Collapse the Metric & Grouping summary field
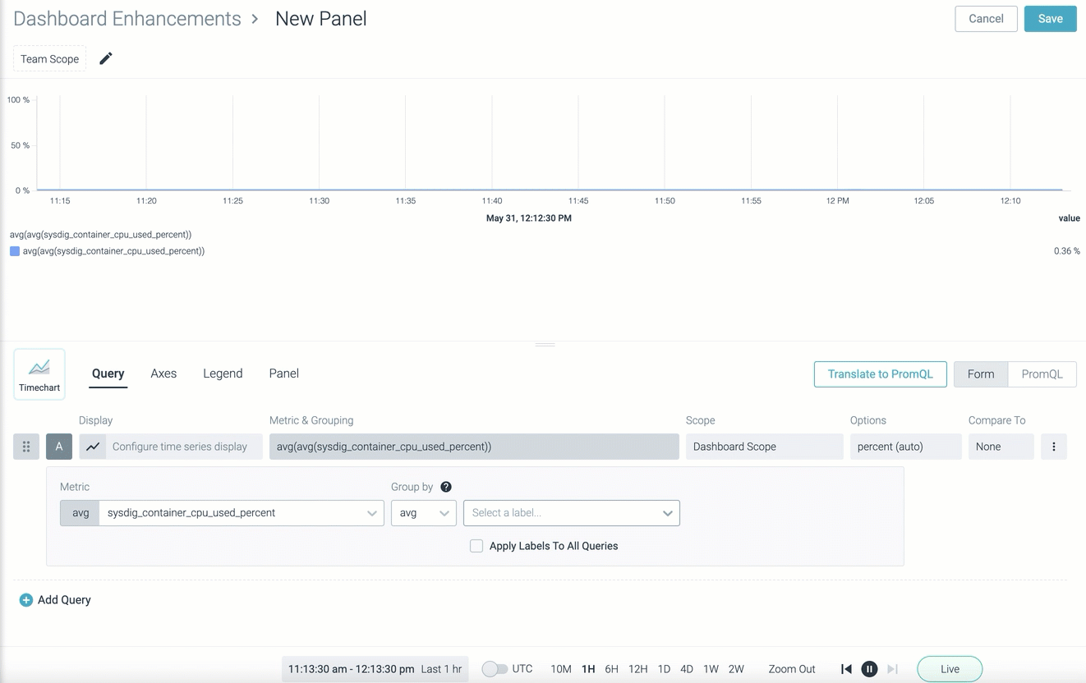Image resolution: width=1086 pixels, height=683 pixels. click(474, 447)
